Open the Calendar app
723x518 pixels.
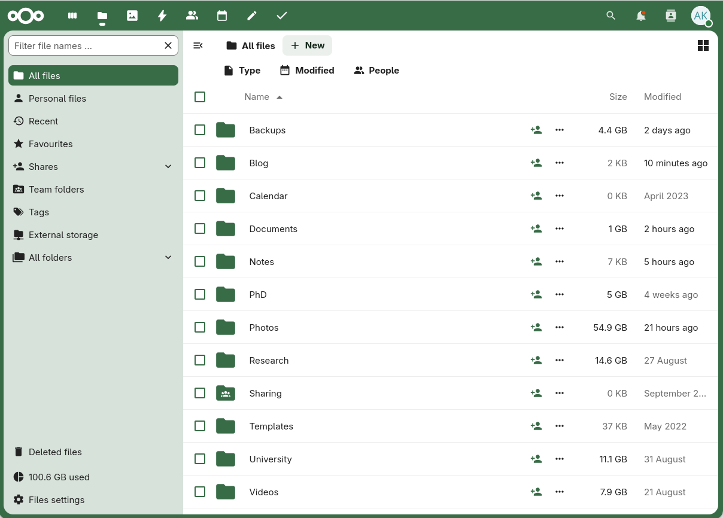point(222,16)
